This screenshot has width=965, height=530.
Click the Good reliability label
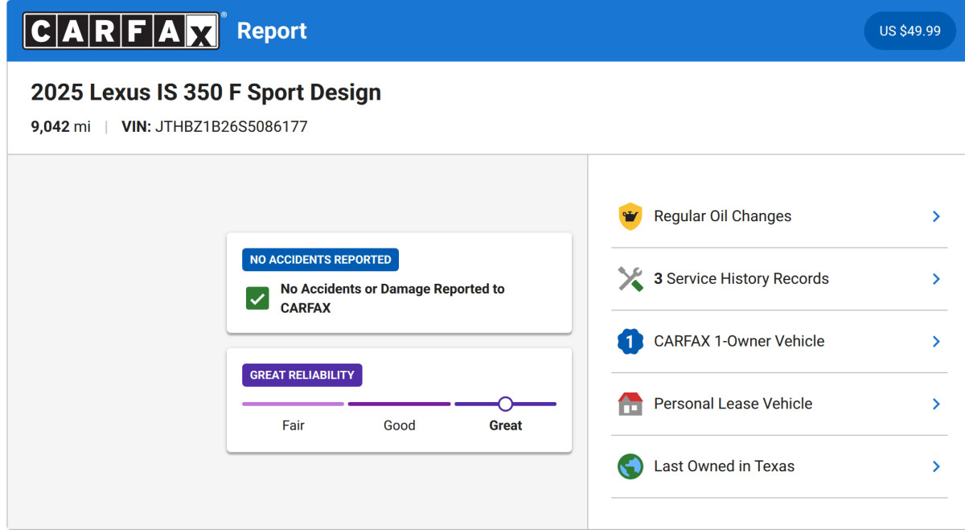point(400,425)
